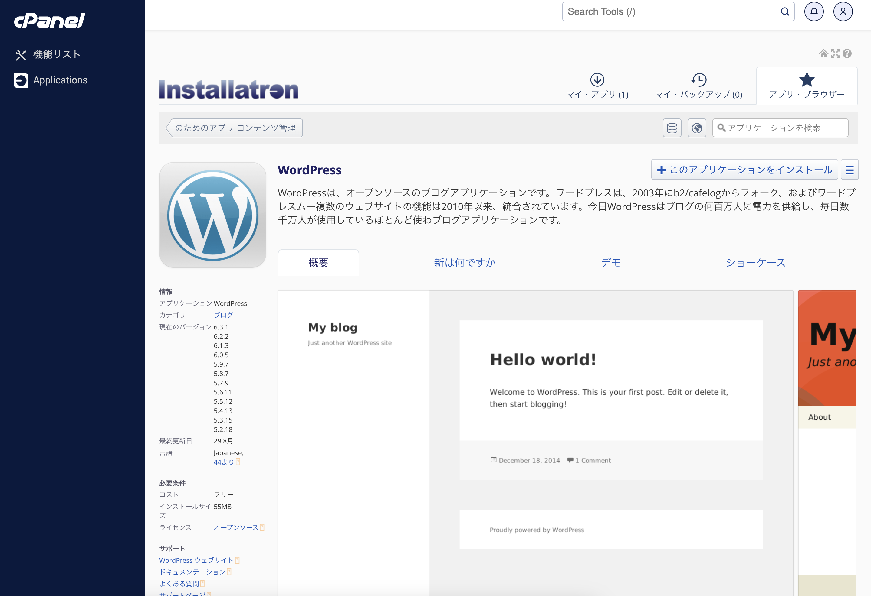Open マイ・バックアップ (0) tab
871x596 pixels.
698,86
